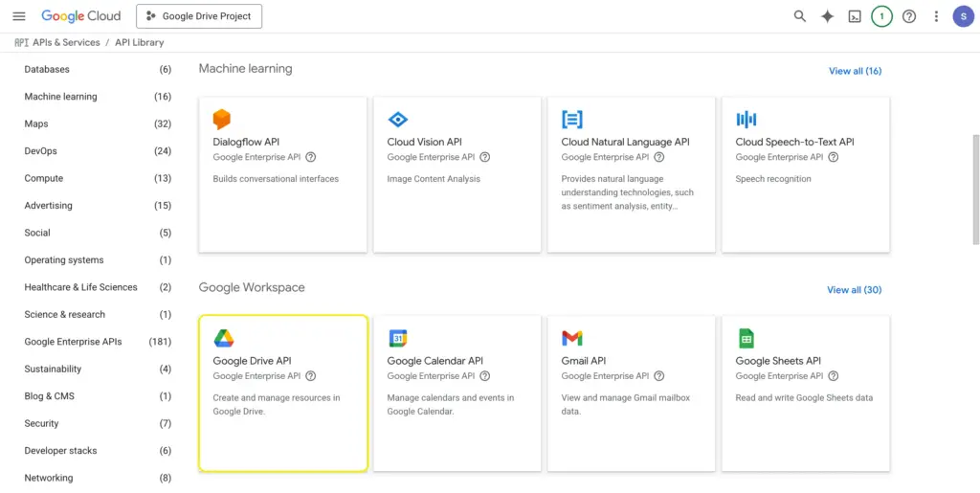Click help icon on Google Sheets API card
Screen dimensions: 980x493
[834, 375]
